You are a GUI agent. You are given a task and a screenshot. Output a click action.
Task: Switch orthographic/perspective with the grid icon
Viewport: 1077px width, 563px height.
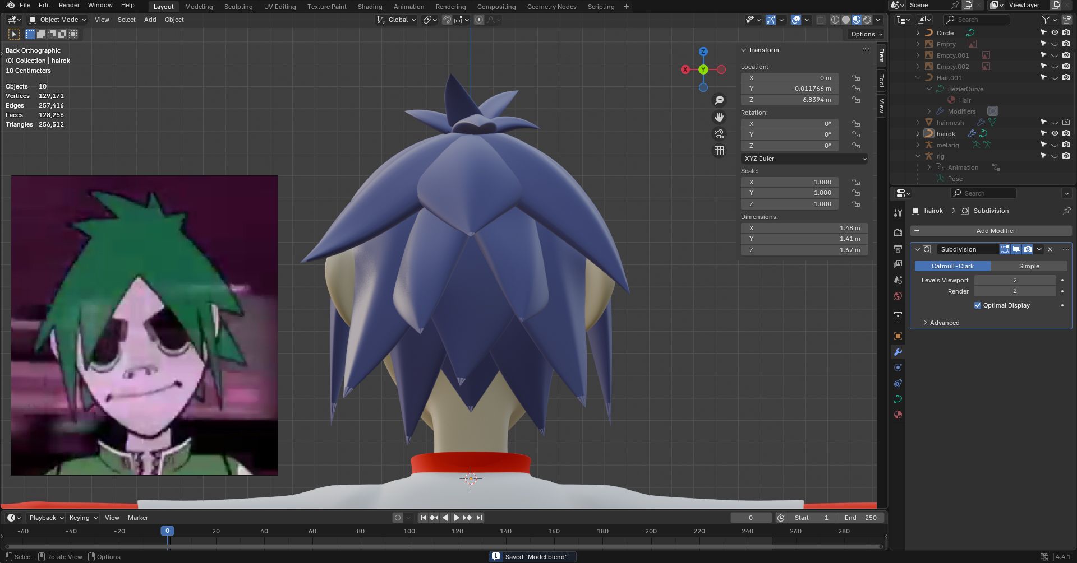(x=719, y=151)
